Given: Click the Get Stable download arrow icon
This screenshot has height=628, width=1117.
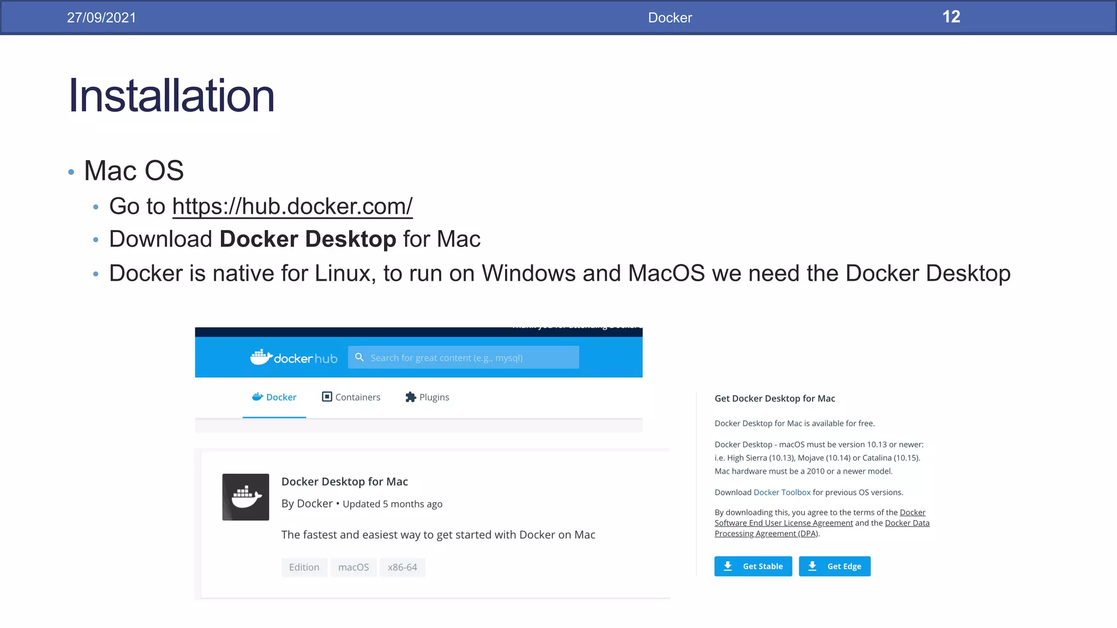Looking at the screenshot, I should pos(728,566).
